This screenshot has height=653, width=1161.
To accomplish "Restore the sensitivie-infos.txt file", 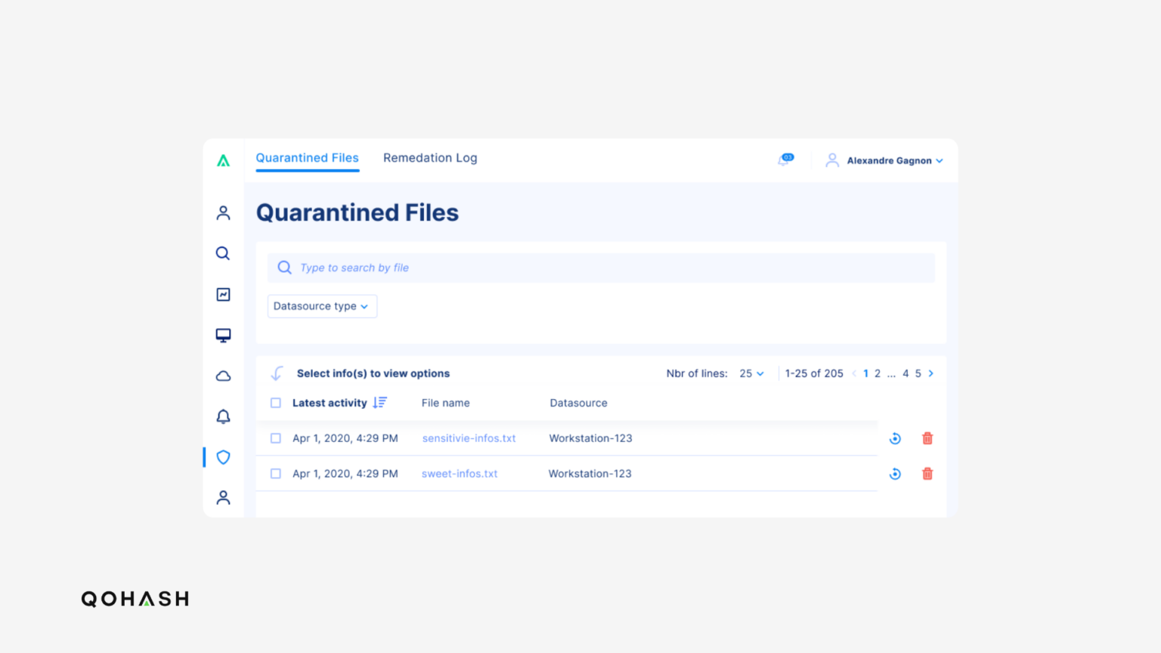I will pos(895,438).
